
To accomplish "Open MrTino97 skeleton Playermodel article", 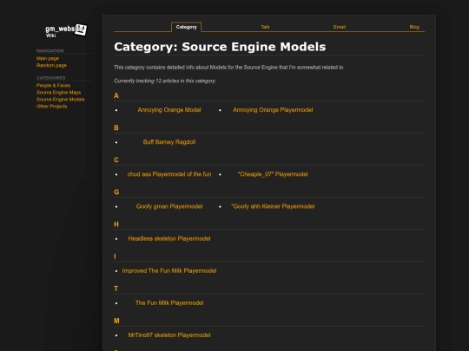I will point(169,335).
